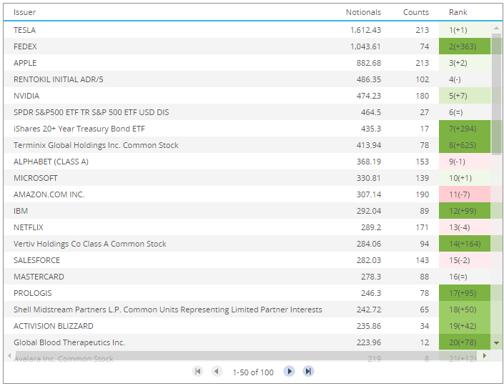This screenshot has height=386, width=504.
Task: Select iShares 20+ Year Treasury Bond ETF
Action: click(x=247, y=129)
